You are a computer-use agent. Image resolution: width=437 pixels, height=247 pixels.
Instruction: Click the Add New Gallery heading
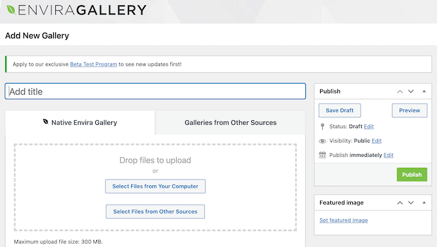click(x=37, y=36)
